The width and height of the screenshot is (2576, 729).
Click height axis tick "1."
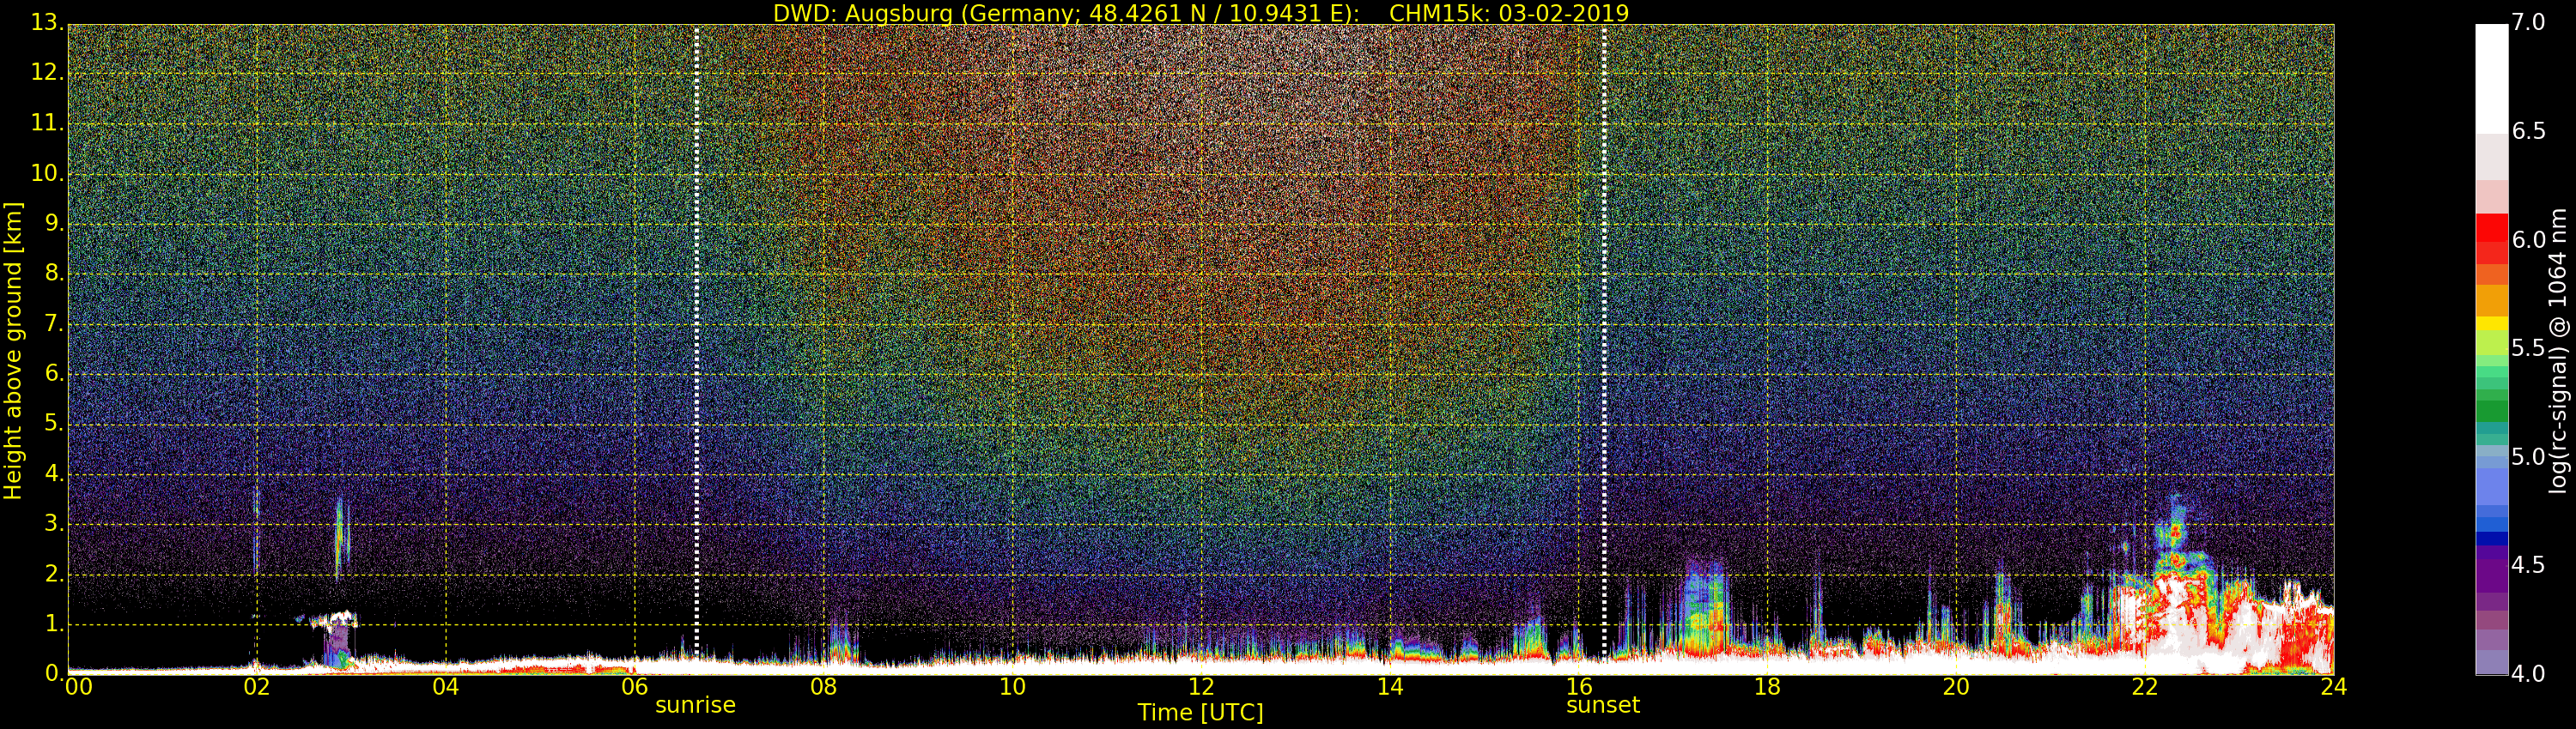point(54,624)
